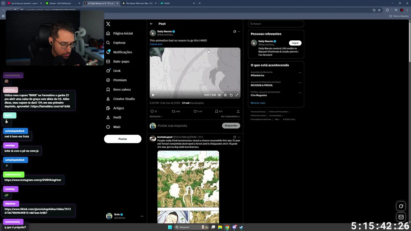This screenshot has height=231, width=411.
Task: Click Ver comentários link
Action: click(x=230, y=116)
